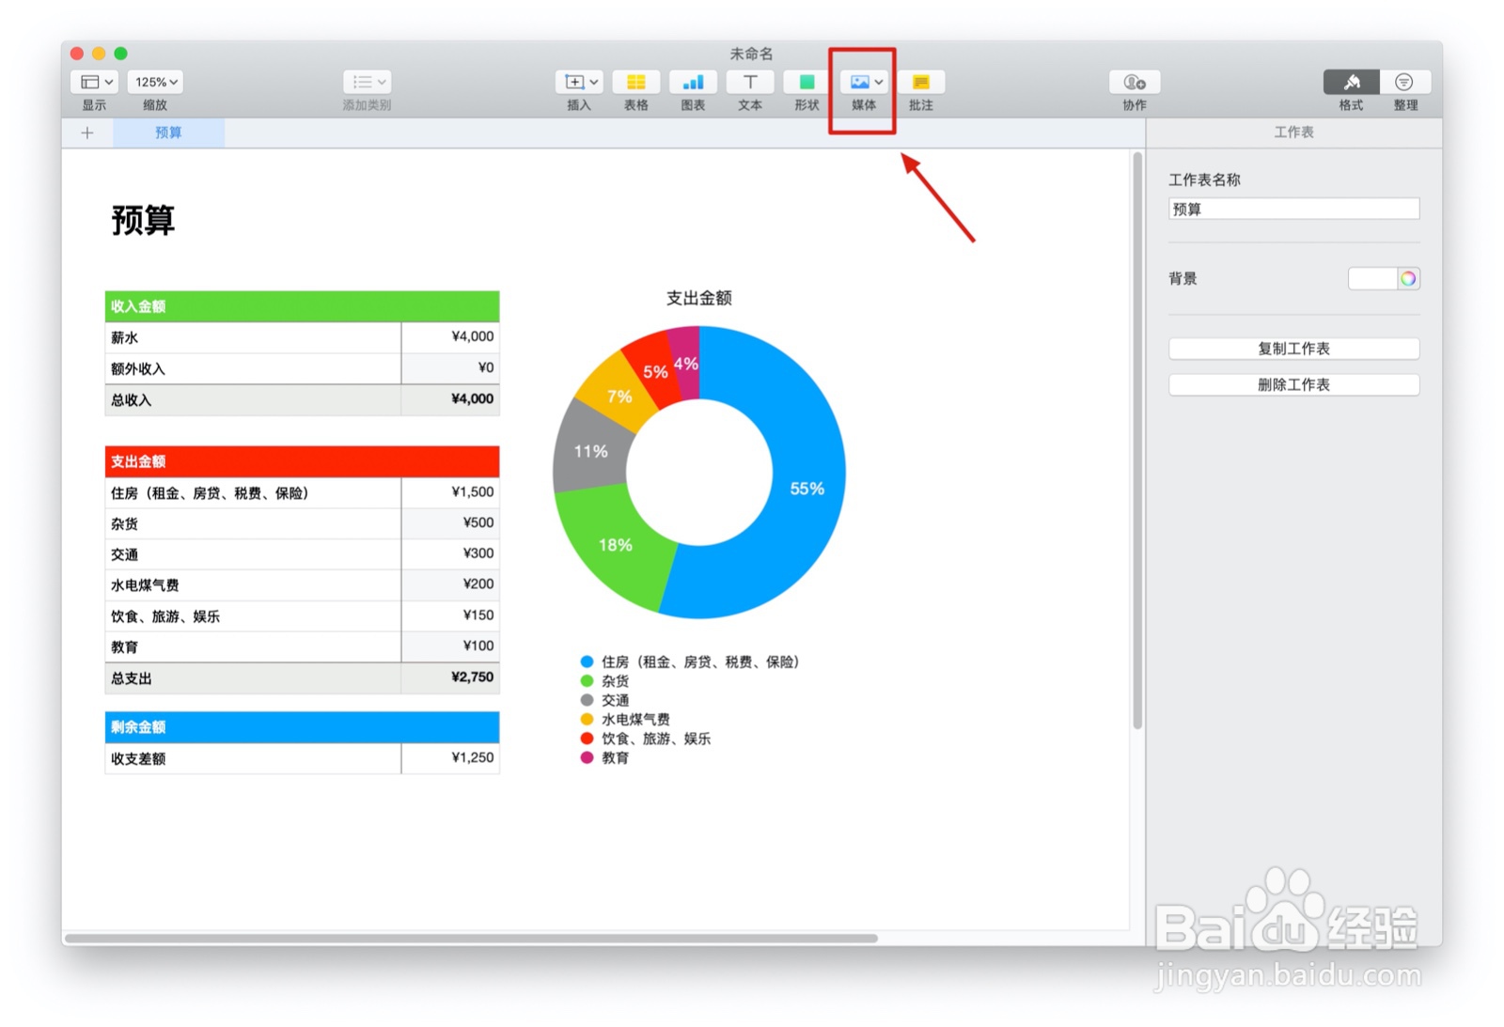Viewport: 1504px width, 1027px height.
Task: Click the green 18% donut segment
Action: 615,544
